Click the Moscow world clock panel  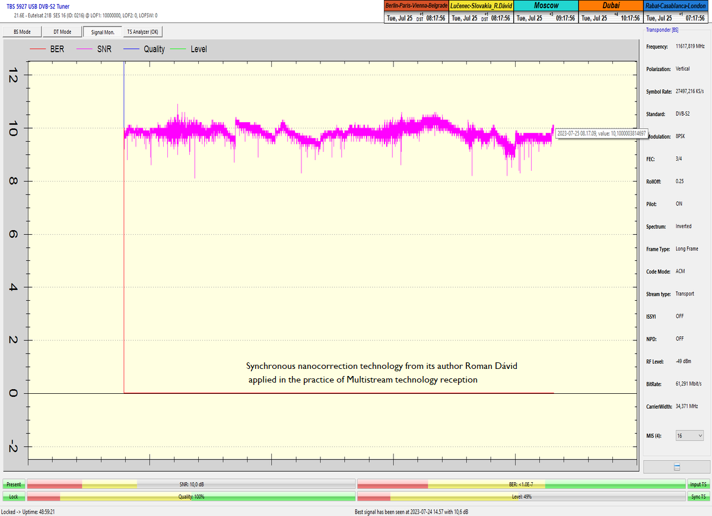point(545,12)
